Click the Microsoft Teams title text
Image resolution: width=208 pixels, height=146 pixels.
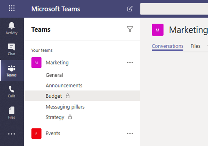pos(55,9)
